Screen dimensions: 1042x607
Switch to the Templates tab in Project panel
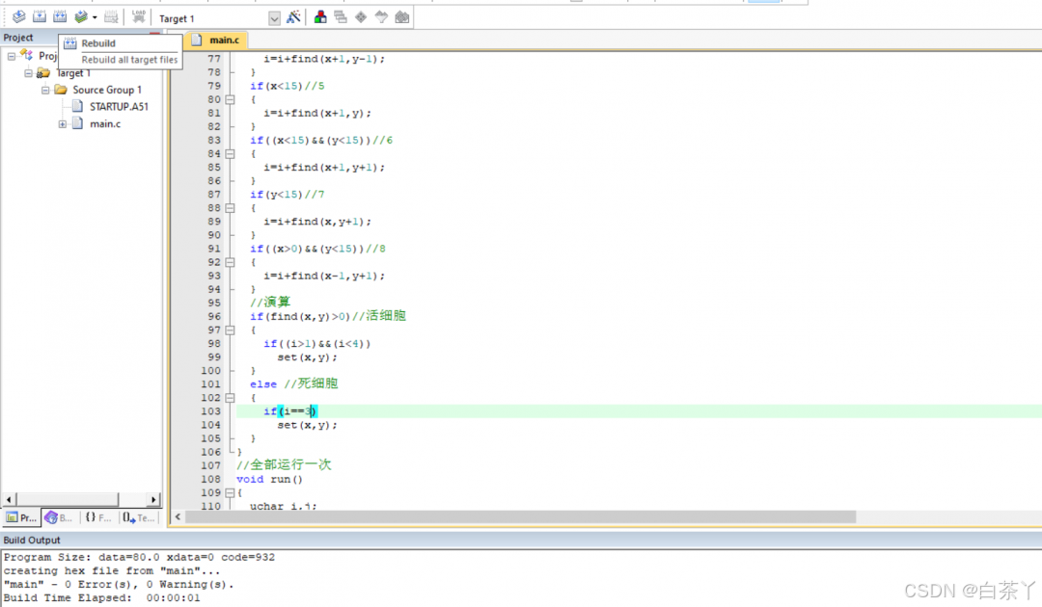pyautogui.click(x=138, y=517)
